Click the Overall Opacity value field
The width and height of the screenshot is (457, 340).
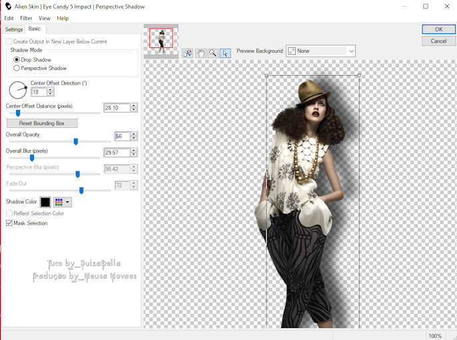coord(122,136)
